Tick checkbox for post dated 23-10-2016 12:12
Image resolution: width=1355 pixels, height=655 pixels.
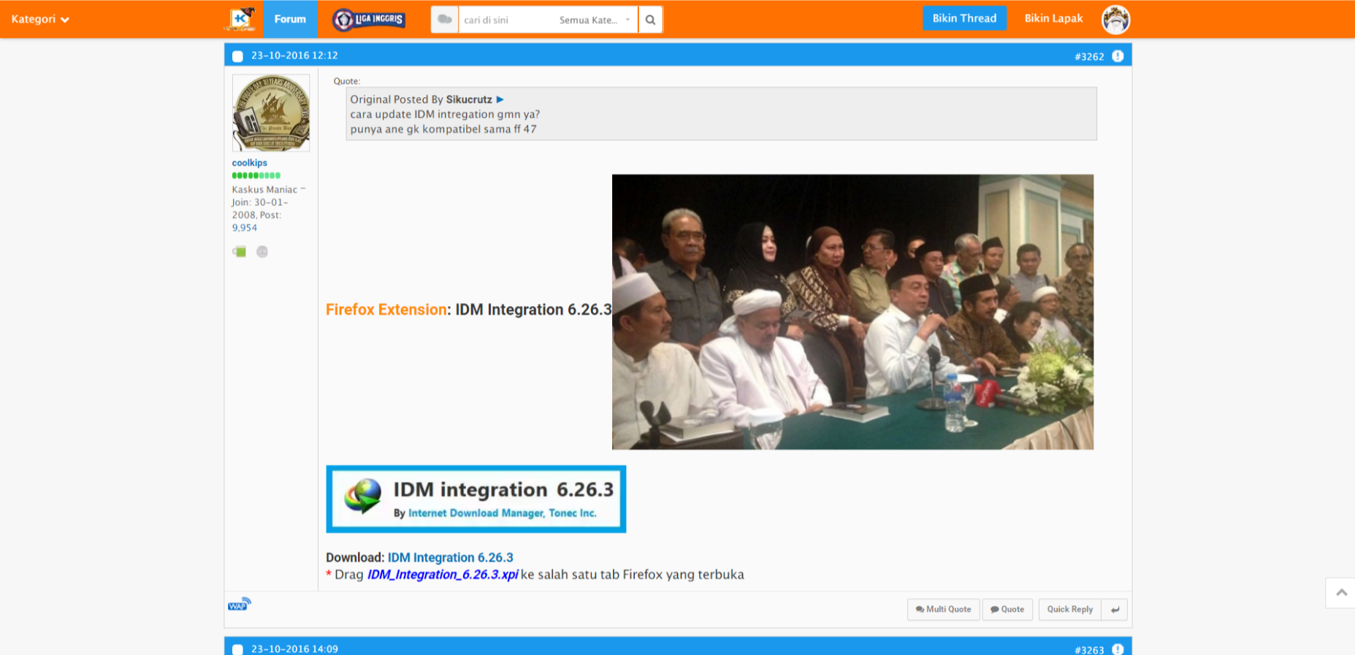click(237, 56)
